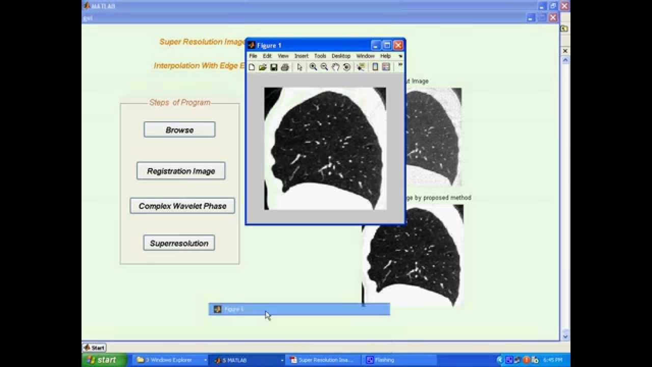Click the Complex Wavelet Phase button
652x367 pixels.
tap(182, 206)
